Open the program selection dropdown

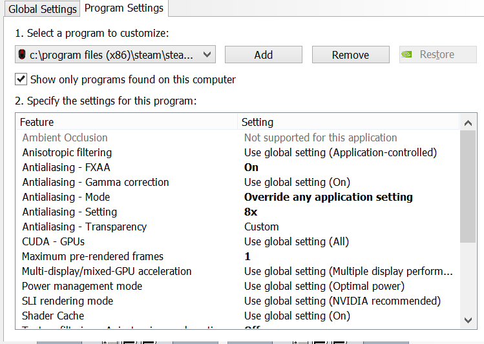(115, 55)
